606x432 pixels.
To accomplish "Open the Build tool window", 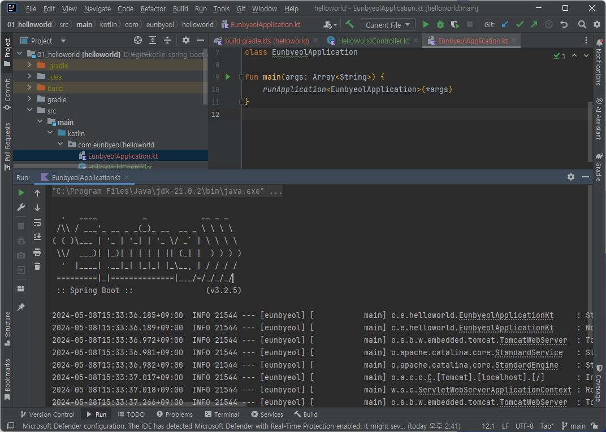I will tap(306, 414).
